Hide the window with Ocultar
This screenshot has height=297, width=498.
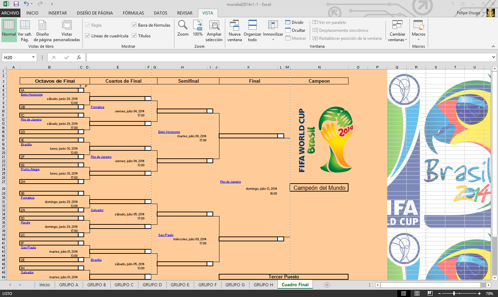pos(295,30)
